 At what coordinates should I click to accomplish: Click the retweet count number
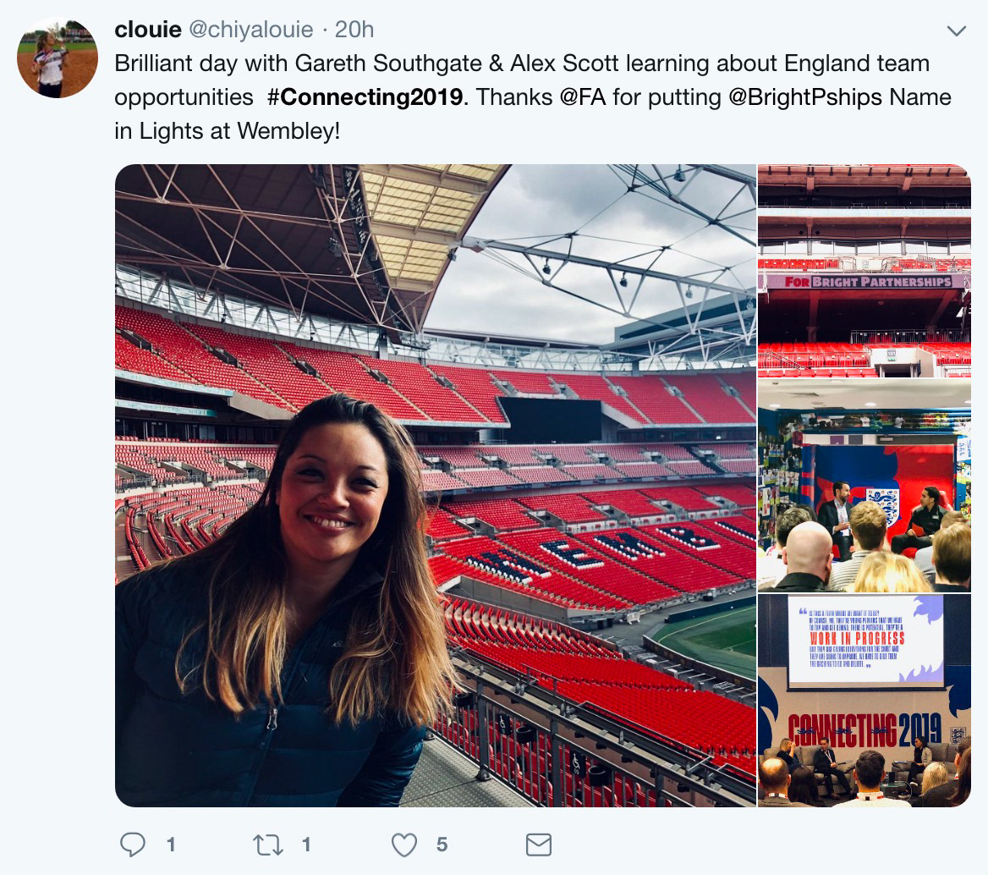(x=306, y=844)
